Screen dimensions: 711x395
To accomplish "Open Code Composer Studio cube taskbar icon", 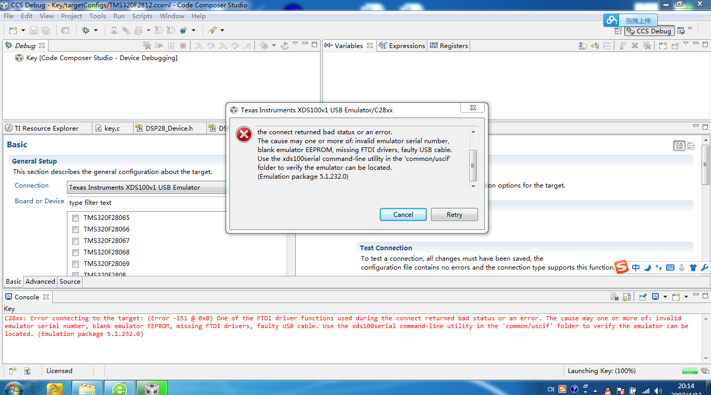I will click(x=151, y=388).
